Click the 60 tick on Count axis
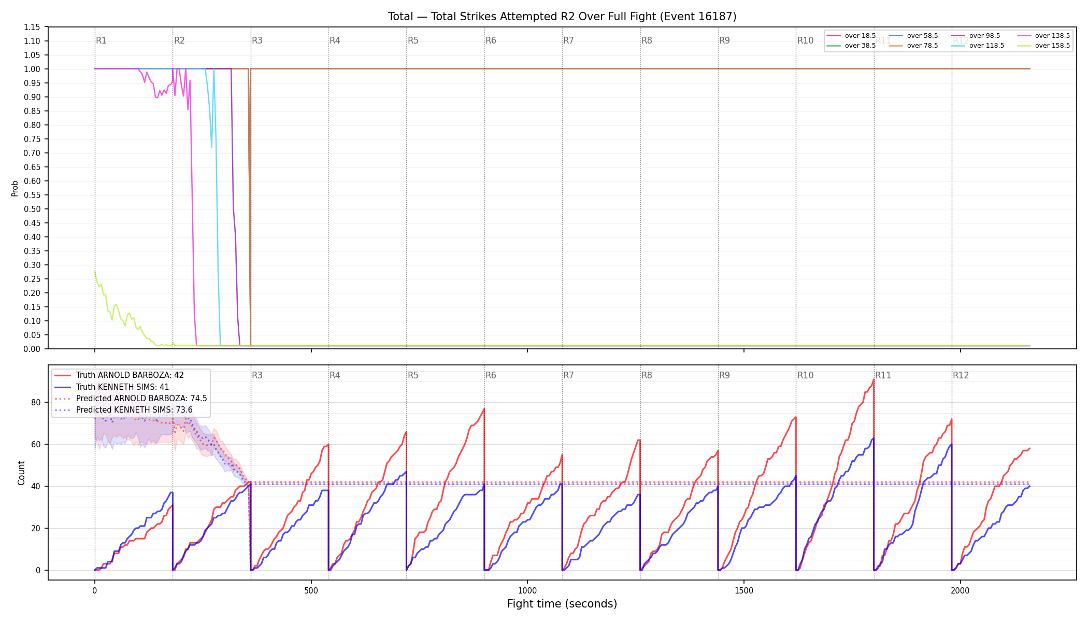 pyautogui.click(x=36, y=444)
